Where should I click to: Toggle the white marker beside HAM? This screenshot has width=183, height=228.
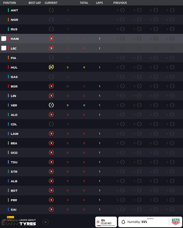click(x=4, y=38)
